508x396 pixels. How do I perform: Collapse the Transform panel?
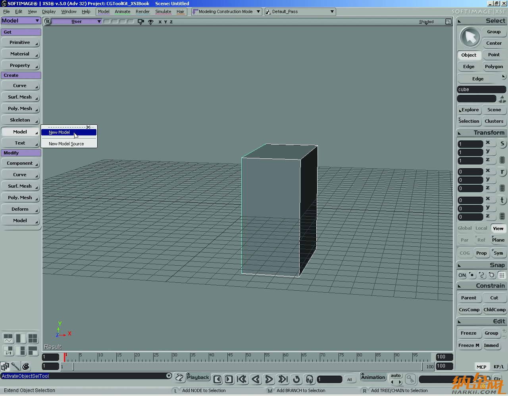[460, 133]
